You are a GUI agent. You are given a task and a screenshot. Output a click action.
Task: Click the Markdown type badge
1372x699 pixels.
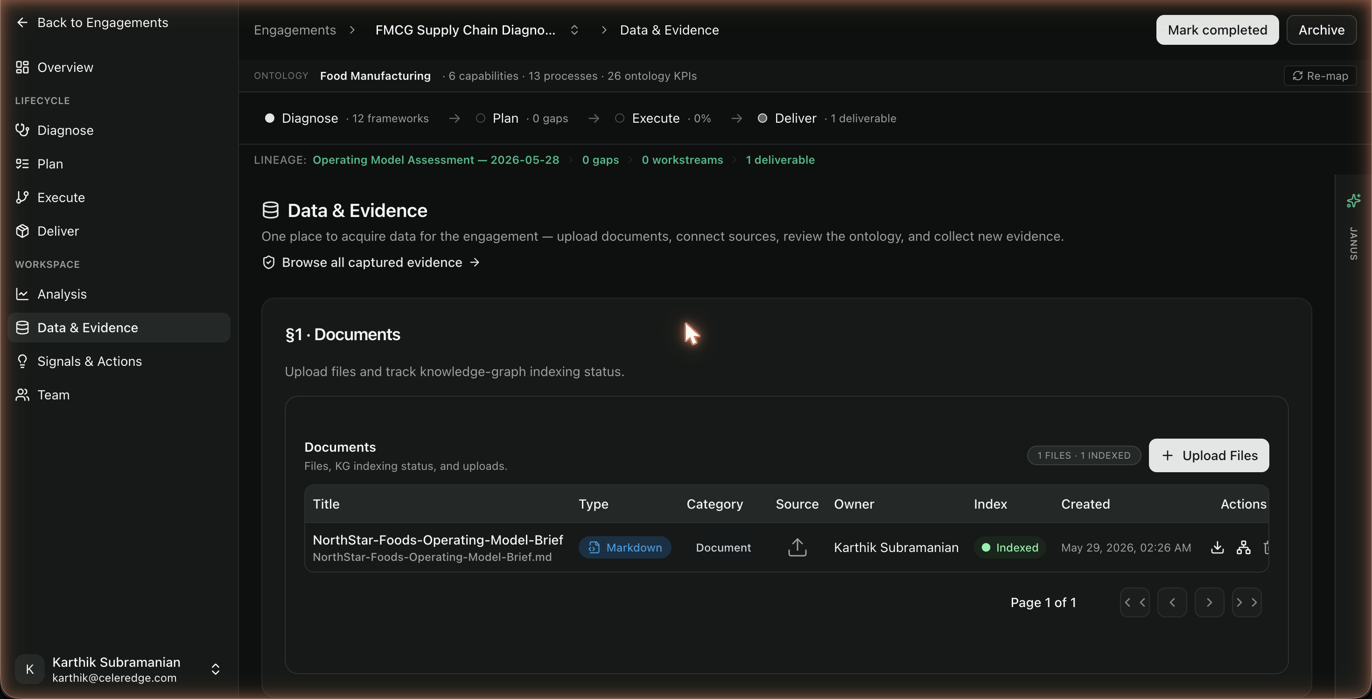pos(624,547)
